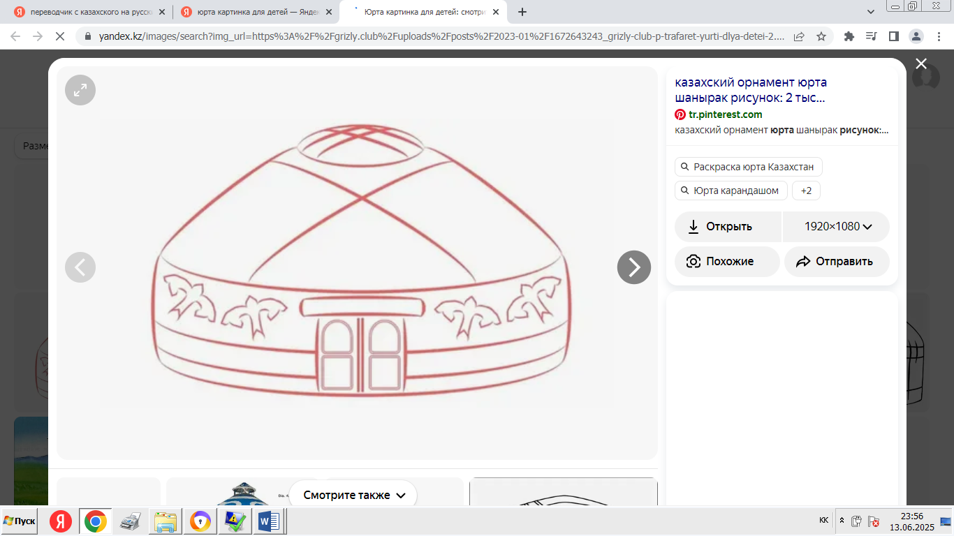This screenshot has height=536, width=954.
Task: Expand the Смотрите также section
Action: (354, 495)
